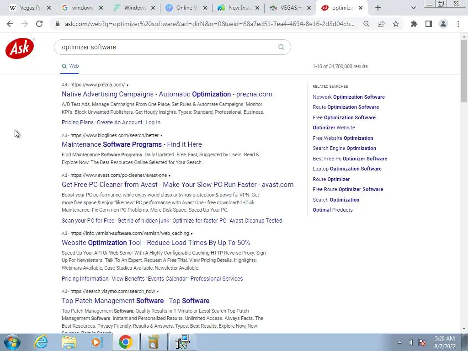Screen dimensions: 468x351
Task: Expand the prezna.com ad dropdown arrow
Action: pos(128,85)
